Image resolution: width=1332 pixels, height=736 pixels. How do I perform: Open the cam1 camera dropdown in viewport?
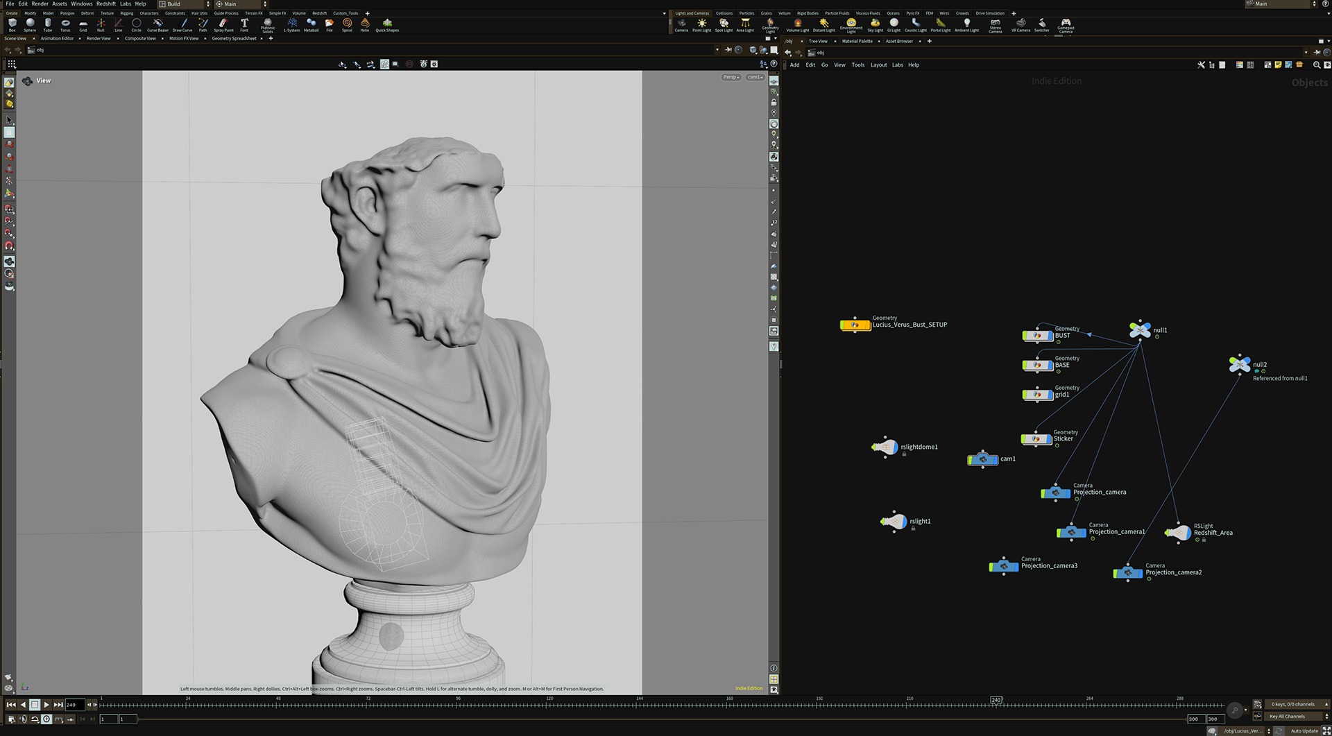click(755, 77)
